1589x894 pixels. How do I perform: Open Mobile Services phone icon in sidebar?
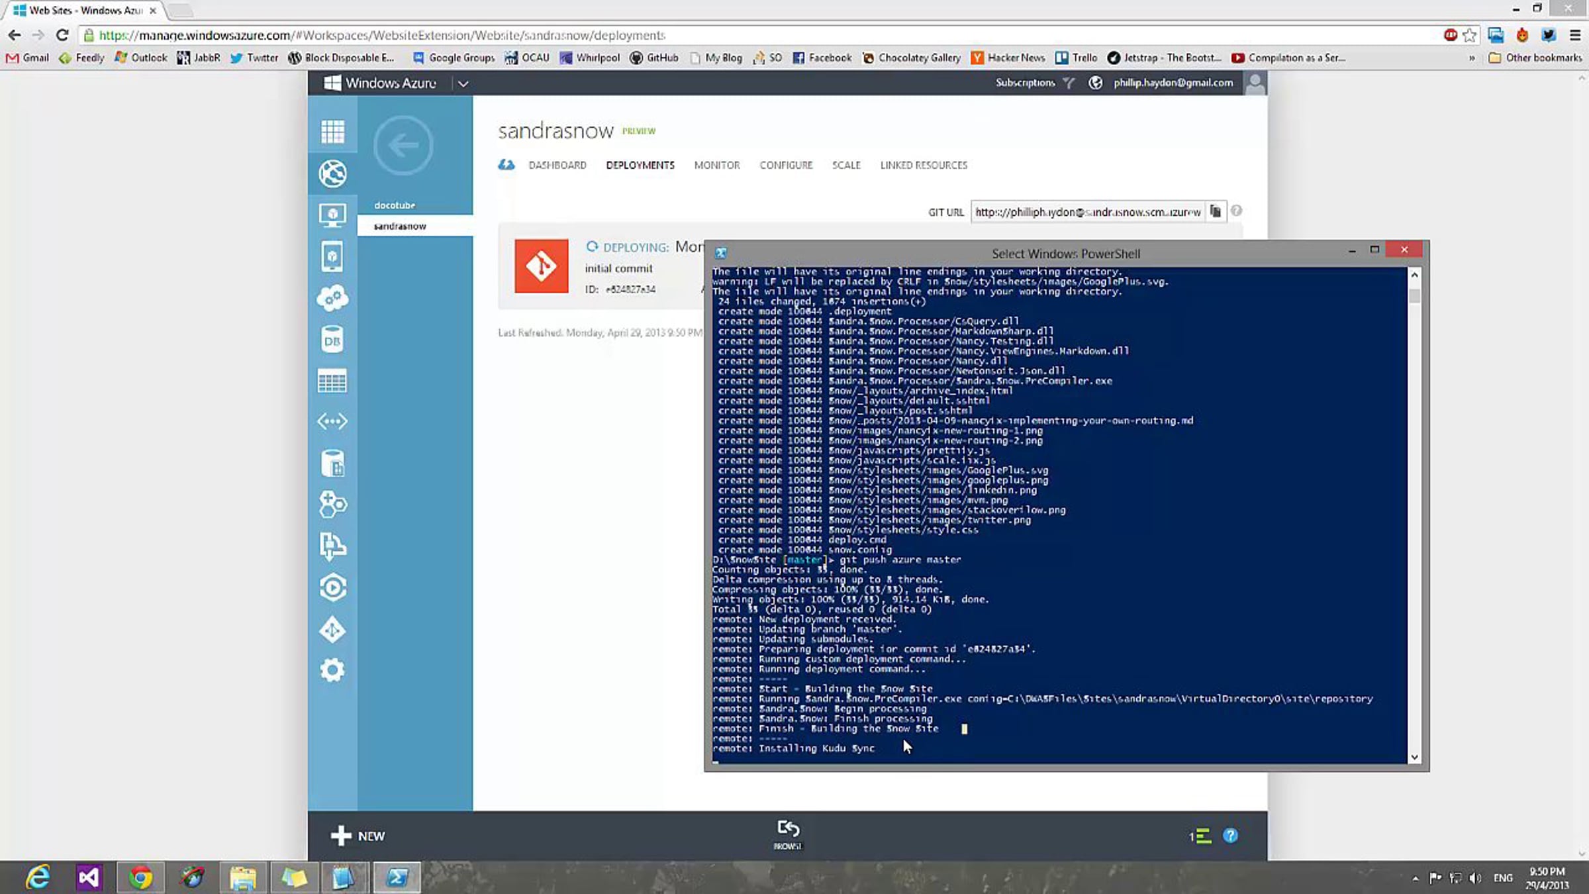pos(332,256)
